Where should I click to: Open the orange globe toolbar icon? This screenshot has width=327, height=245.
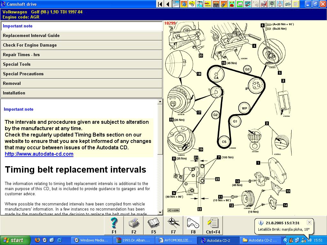[184, 4]
